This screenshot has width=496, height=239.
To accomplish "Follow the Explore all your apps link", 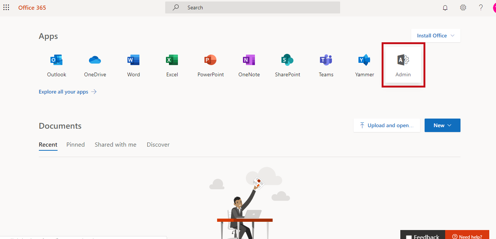I will click(68, 92).
